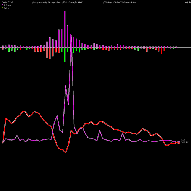Image resolution: width=191 pixels, height=191 pixels.
Task: Click '(Hinduja Global Solutions Limit' text
Action: click(120, 2)
